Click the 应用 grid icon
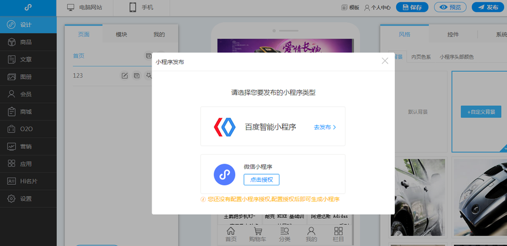507x246 pixels. 12,164
